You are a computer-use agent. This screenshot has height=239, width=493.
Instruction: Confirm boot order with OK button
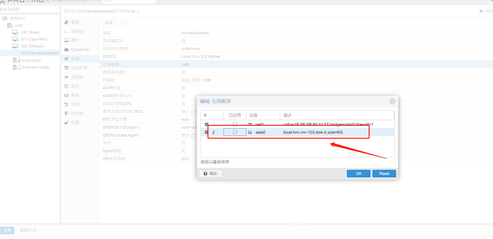359,174
